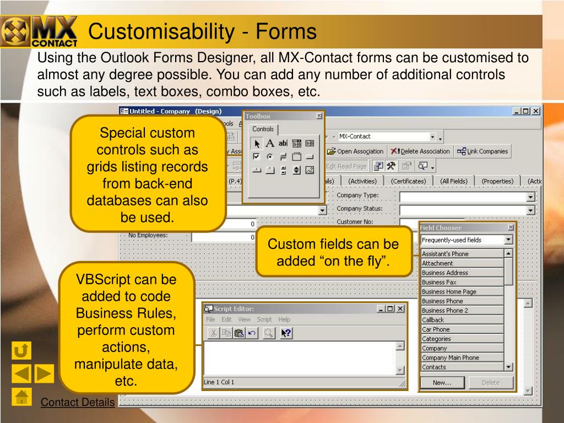
Task: Click Copy icon in Script Editor
Action: 226,333
